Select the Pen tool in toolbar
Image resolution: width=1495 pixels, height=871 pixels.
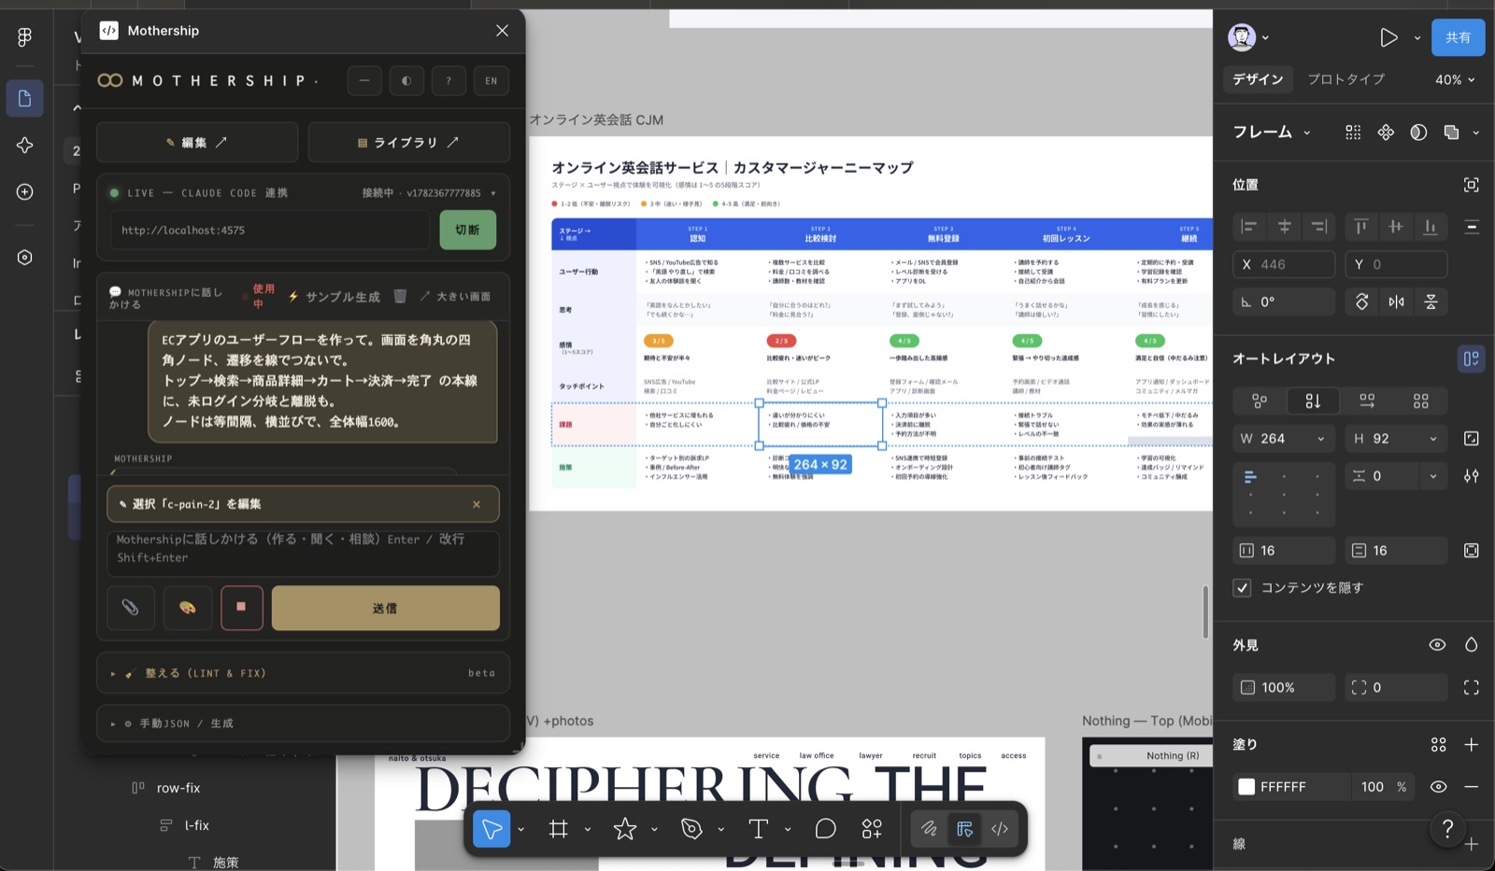(691, 828)
